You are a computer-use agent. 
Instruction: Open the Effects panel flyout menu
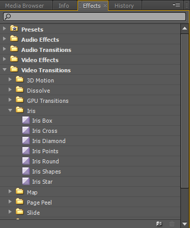coord(176,5)
